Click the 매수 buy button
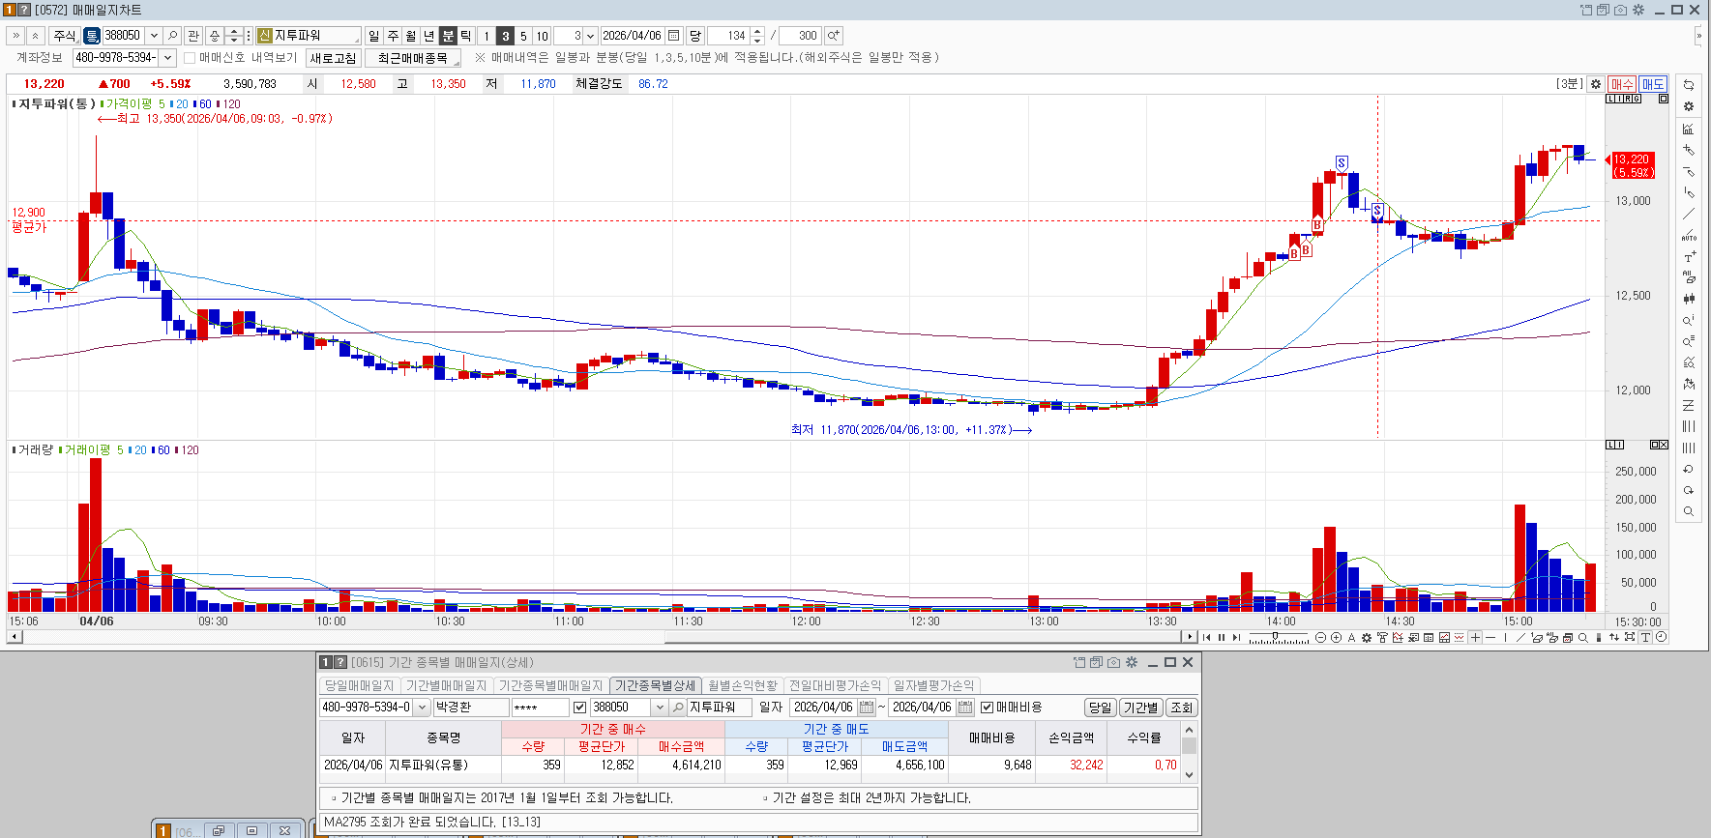The image size is (1711, 838). pos(1622,84)
